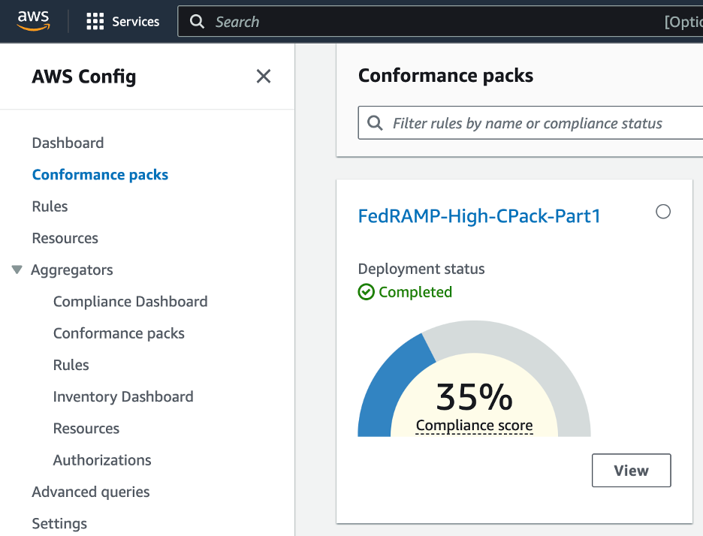Open the Services menu grid icon
The height and width of the screenshot is (536, 703).
95,21
